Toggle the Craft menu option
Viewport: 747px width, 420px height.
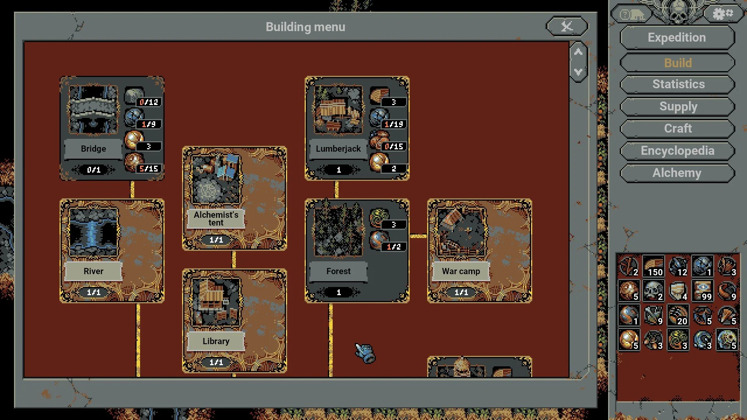pyautogui.click(x=678, y=129)
